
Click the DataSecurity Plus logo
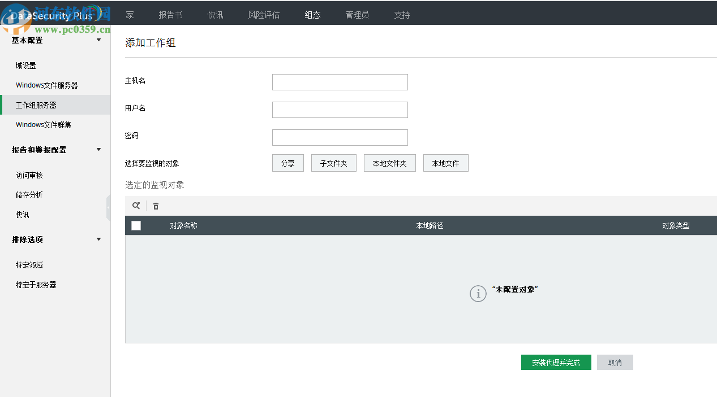pyautogui.click(x=51, y=15)
